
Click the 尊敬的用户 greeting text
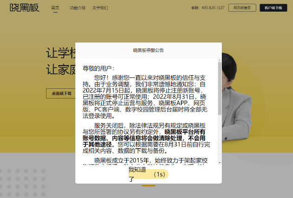(x=98, y=68)
